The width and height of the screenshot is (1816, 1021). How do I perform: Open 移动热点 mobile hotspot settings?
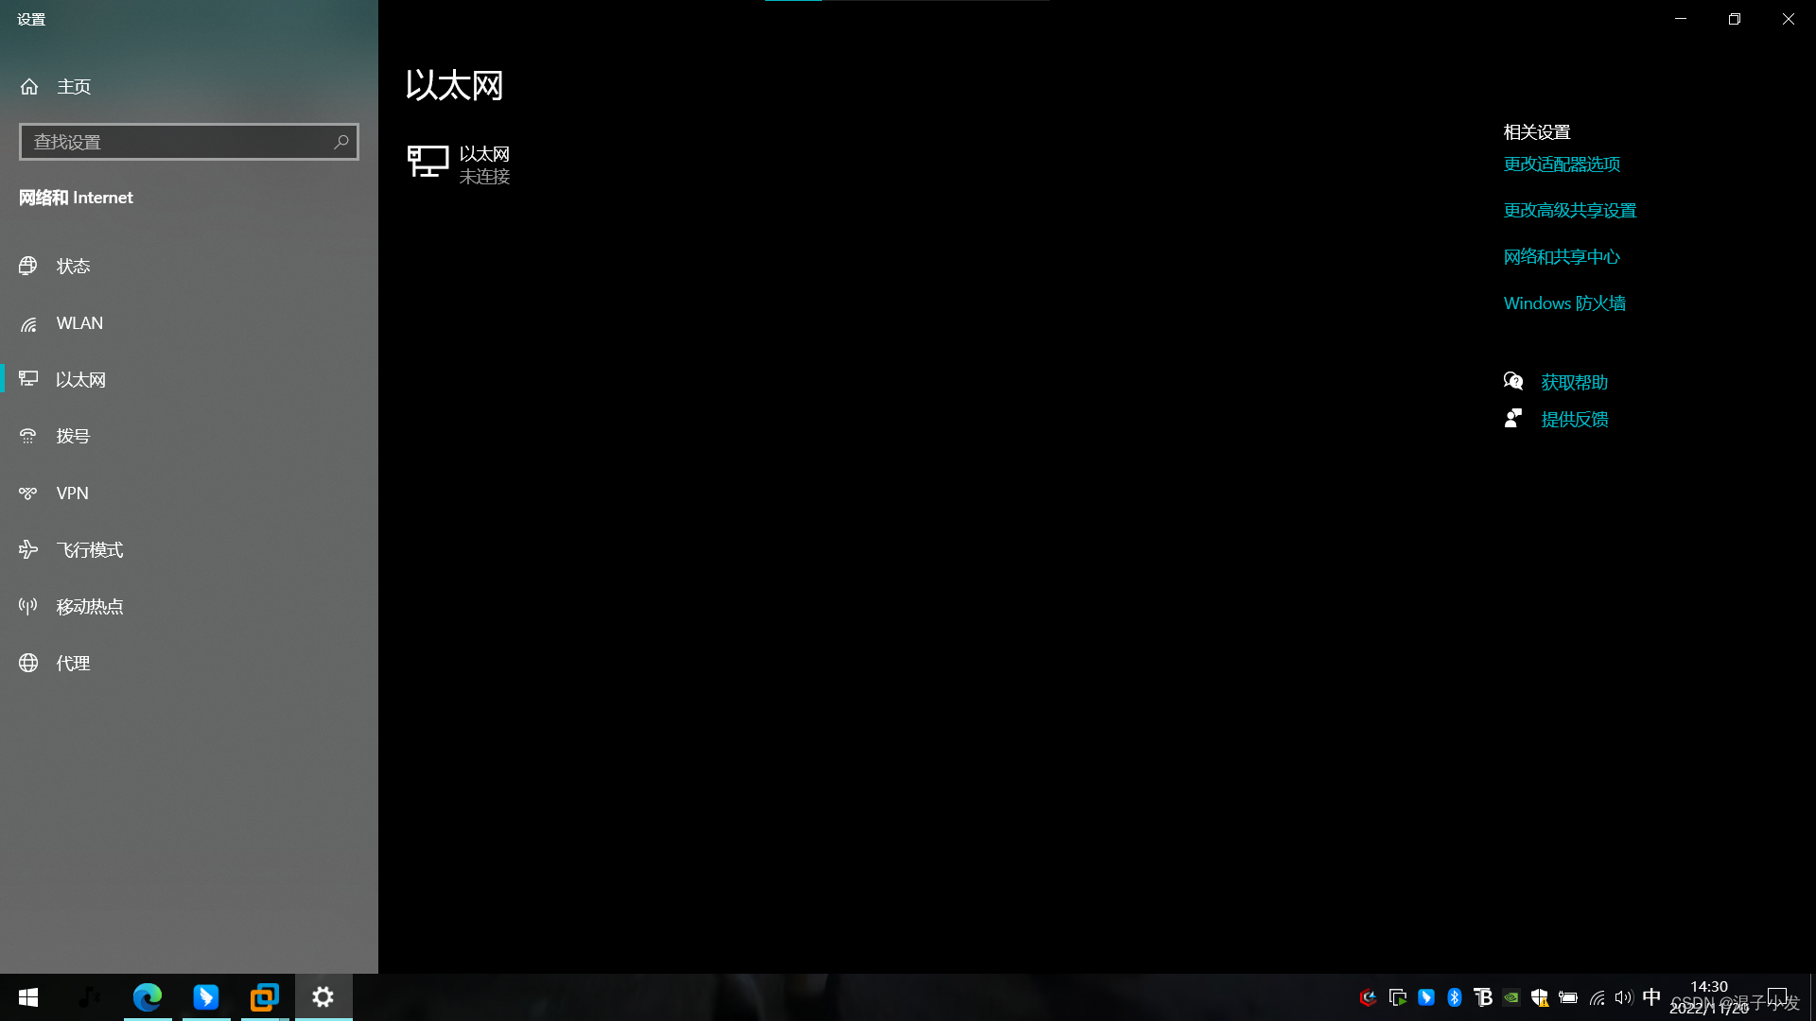[x=90, y=606]
